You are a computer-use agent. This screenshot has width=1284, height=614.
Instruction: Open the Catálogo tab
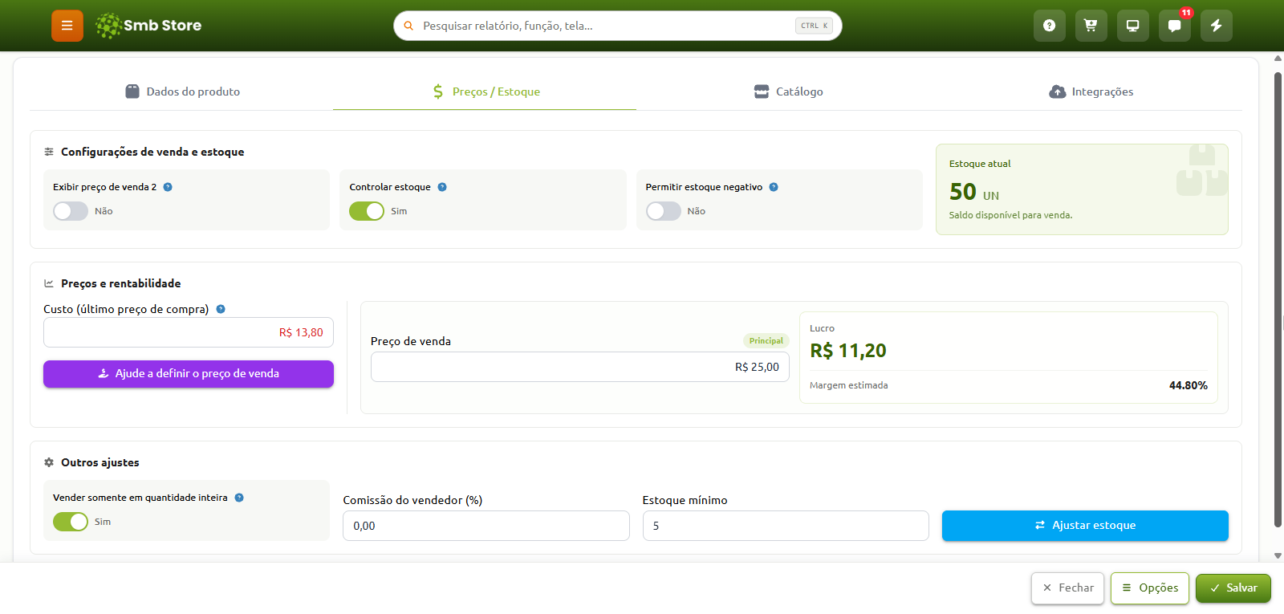coord(788,91)
